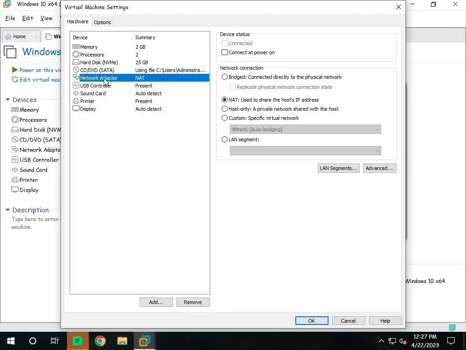
Task: Show hidden system tray icons
Action: point(381,341)
